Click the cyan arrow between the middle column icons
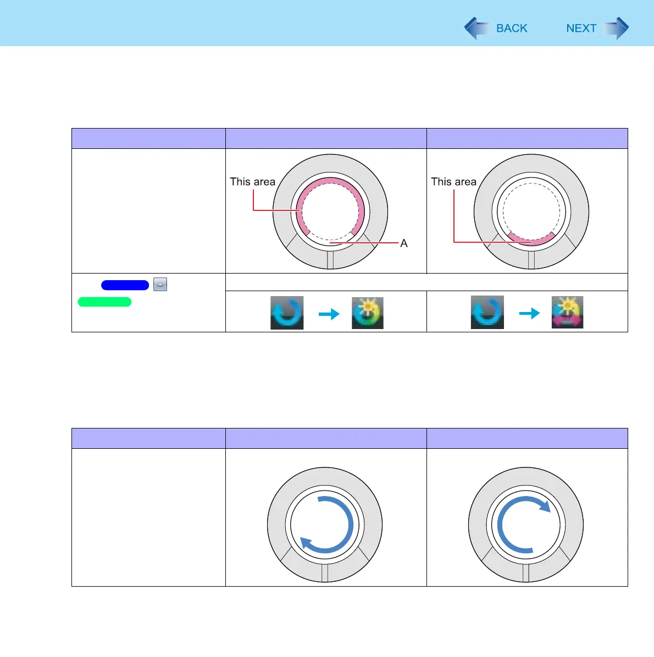 pos(329,314)
